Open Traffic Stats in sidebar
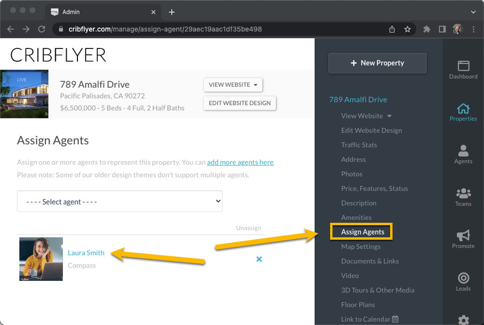 point(359,145)
